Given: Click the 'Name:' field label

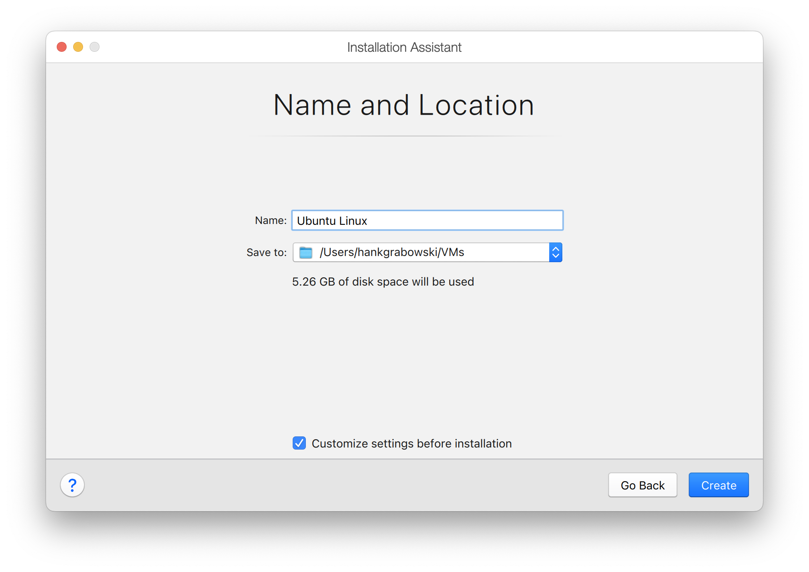Looking at the screenshot, I should [x=270, y=221].
